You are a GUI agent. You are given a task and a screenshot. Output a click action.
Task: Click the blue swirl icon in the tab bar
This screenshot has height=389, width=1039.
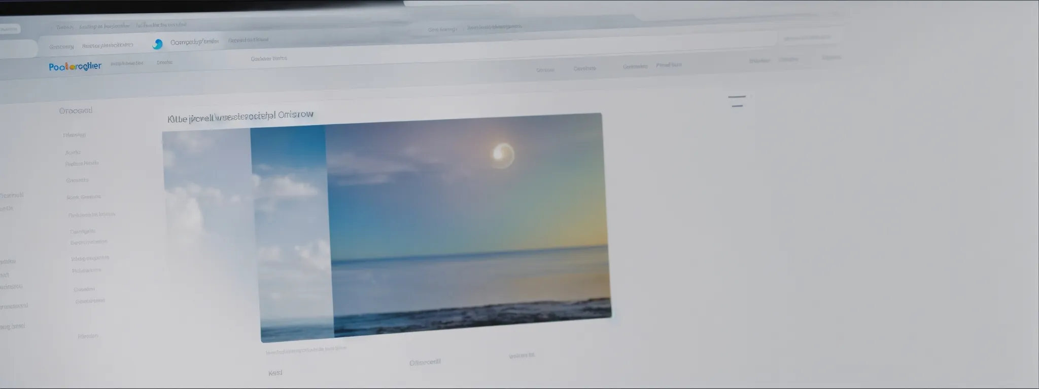[x=157, y=45]
